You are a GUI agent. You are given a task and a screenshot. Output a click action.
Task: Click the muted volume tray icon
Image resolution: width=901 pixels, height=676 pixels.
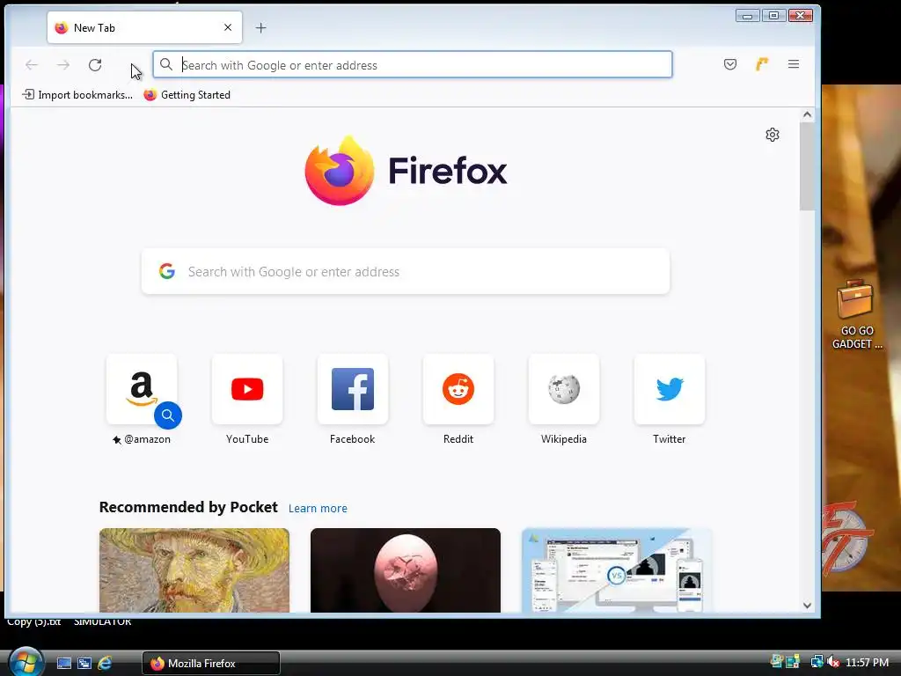[834, 662]
